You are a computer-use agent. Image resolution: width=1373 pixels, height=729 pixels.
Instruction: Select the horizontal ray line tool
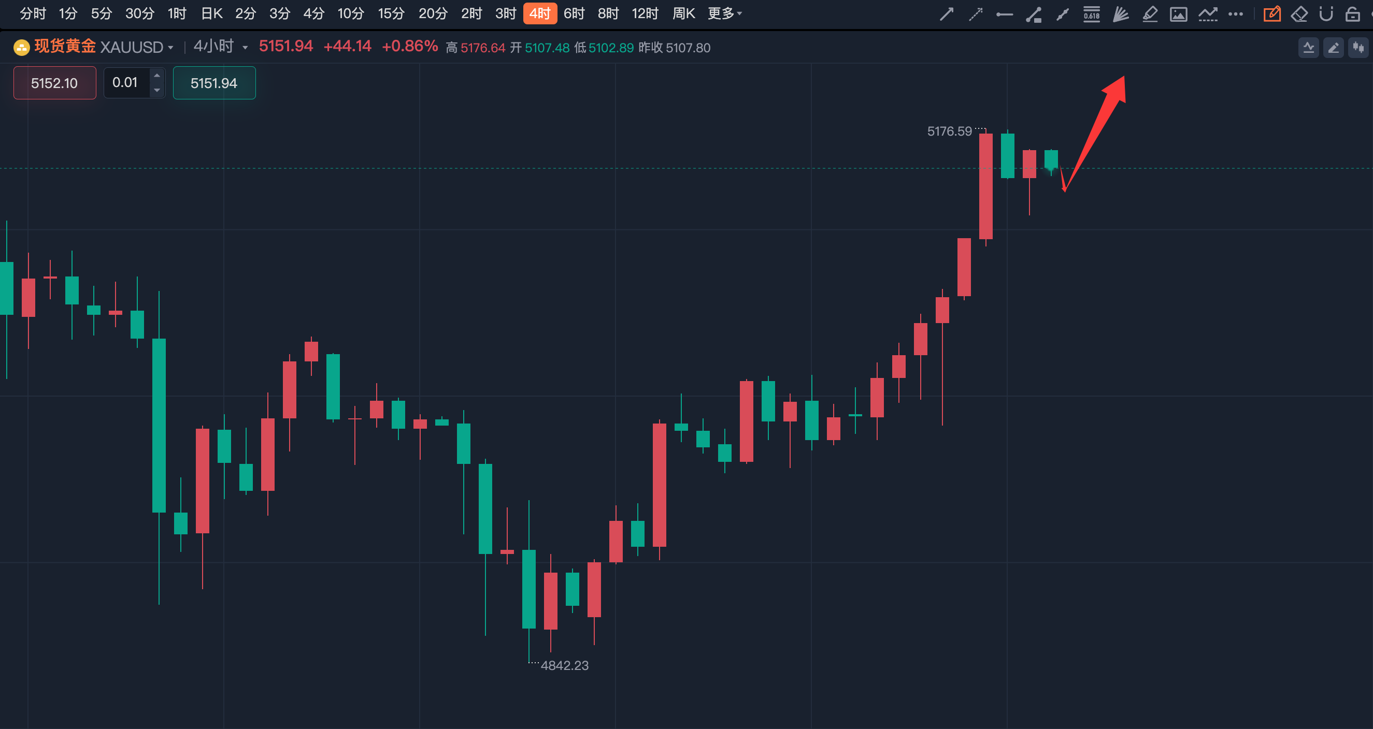(x=1004, y=14)
